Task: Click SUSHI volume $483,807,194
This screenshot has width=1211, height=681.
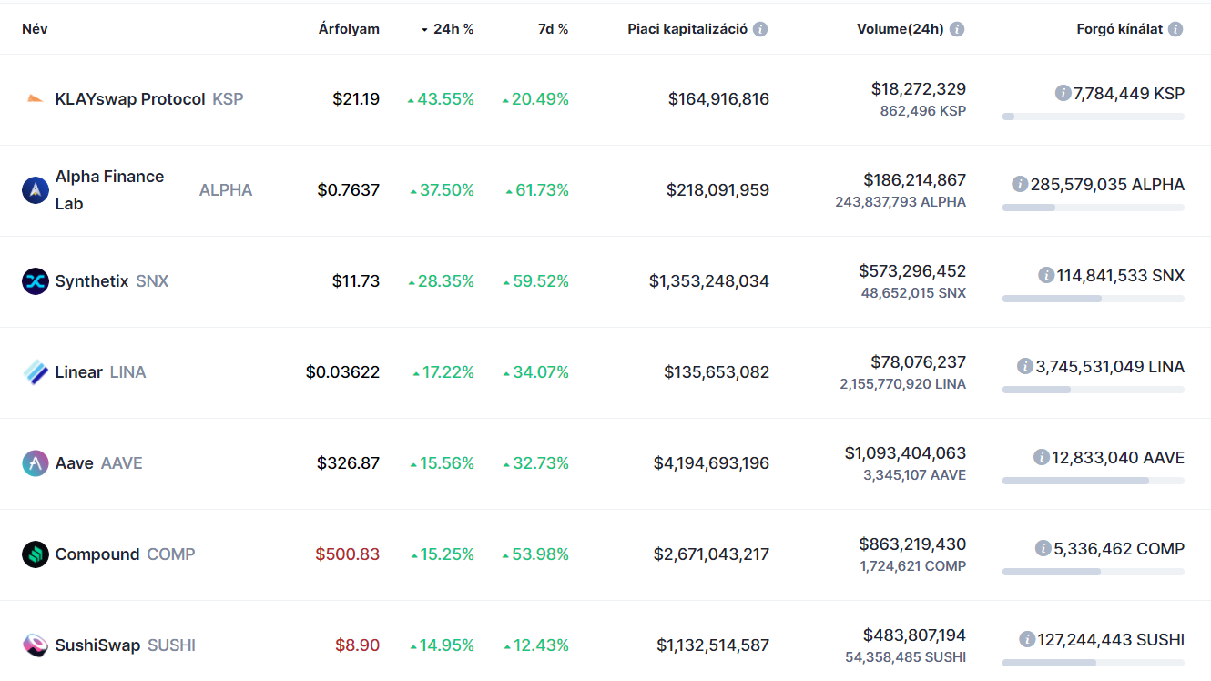Action: 915,635
